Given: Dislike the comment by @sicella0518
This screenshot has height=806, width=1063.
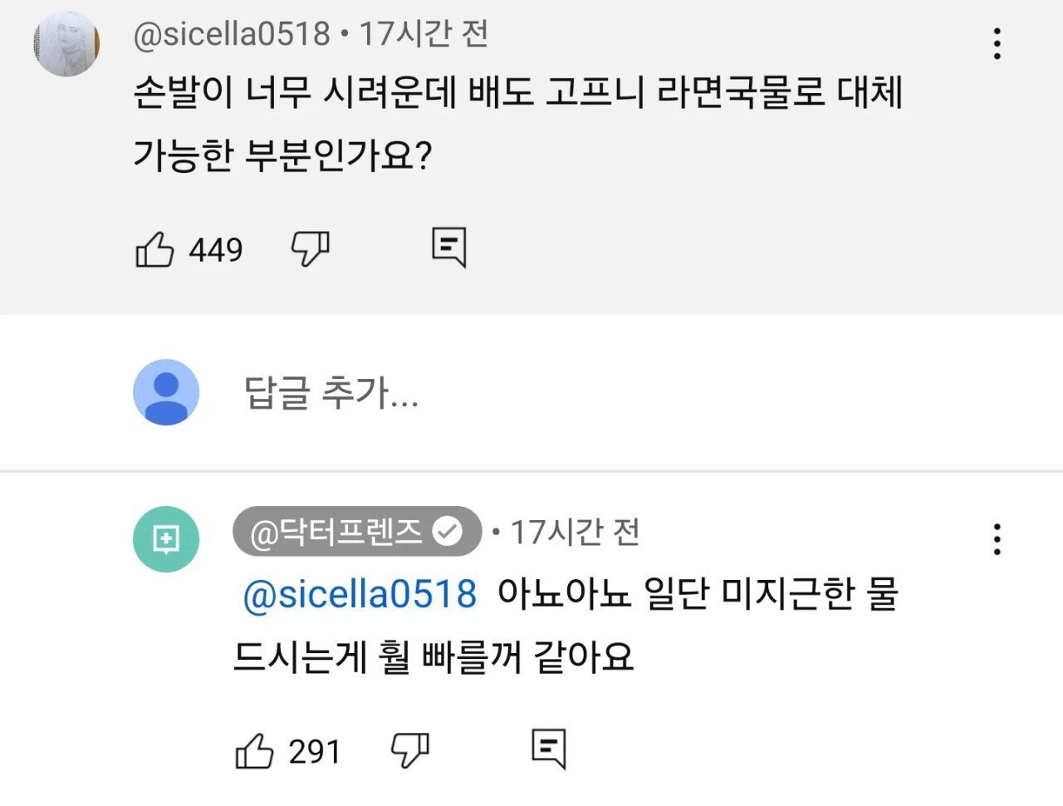Looking at the screenshot, I should click(x=308, y=248).
